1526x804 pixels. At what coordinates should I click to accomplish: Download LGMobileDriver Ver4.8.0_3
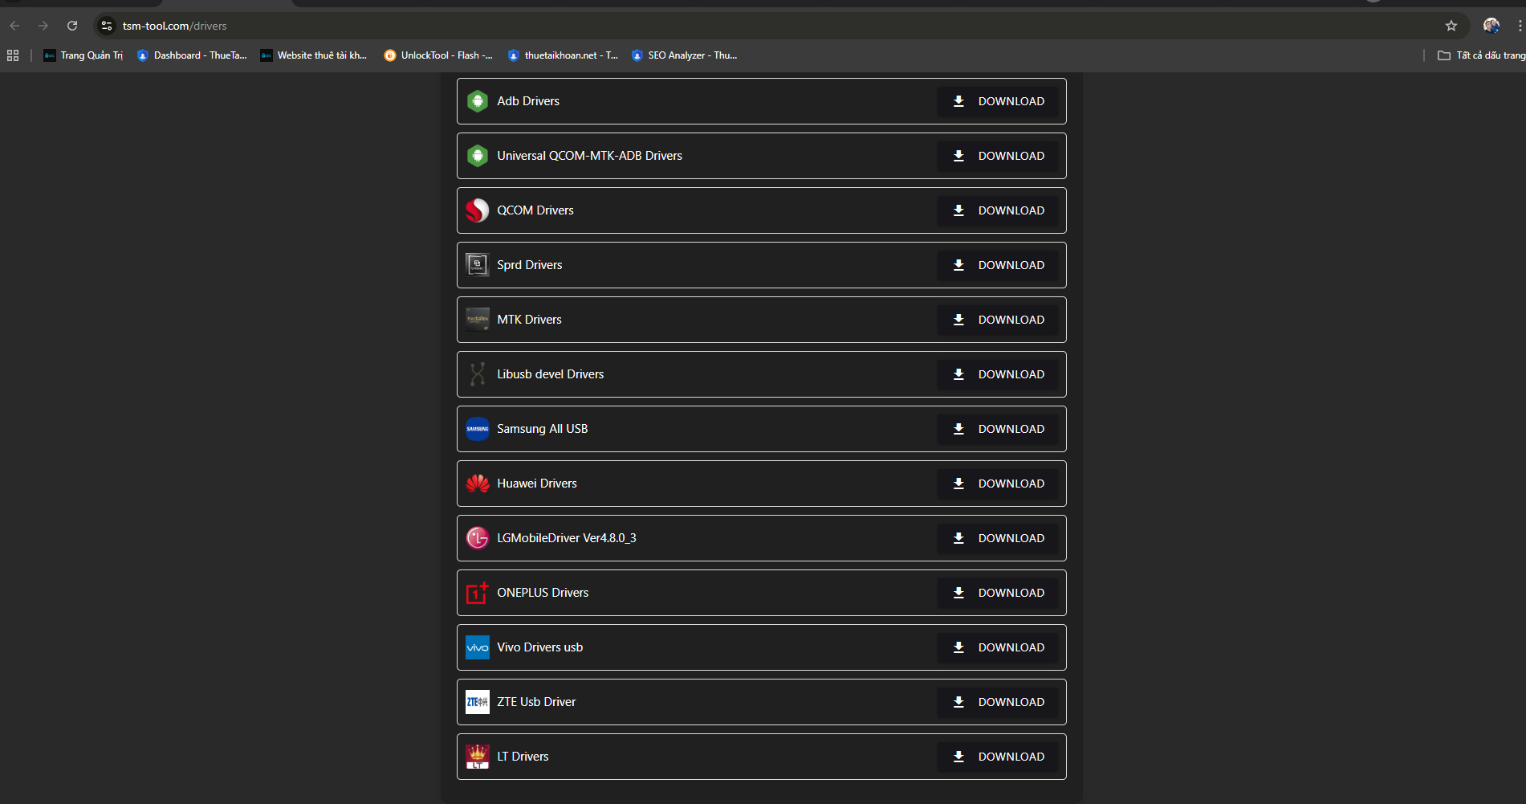tap(998, 538)
